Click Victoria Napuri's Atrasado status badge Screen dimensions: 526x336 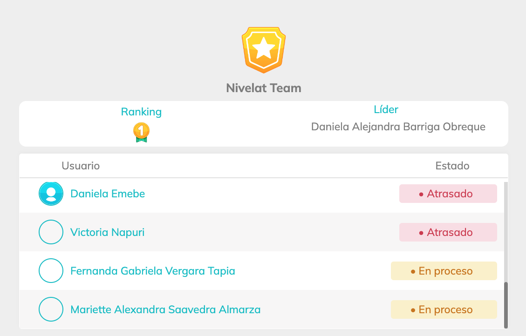(448, 232)
